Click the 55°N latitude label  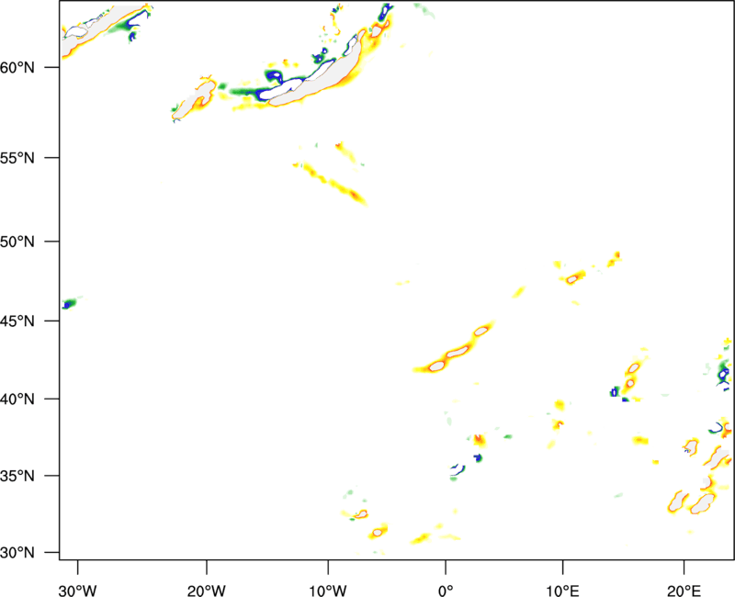(17, 158)
